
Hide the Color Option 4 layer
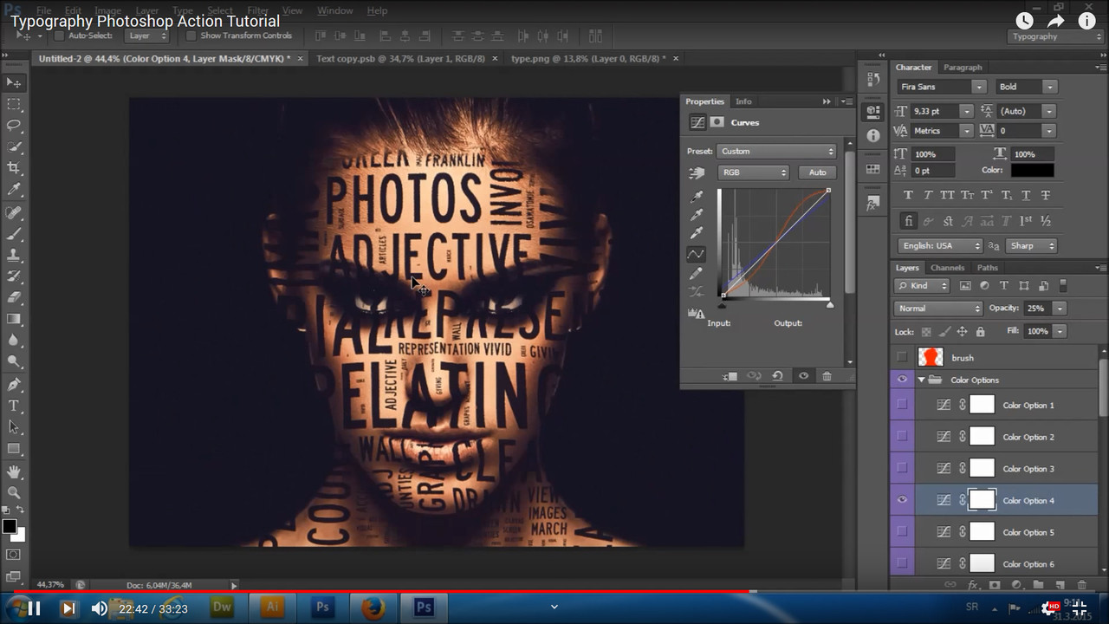[902, 500]
